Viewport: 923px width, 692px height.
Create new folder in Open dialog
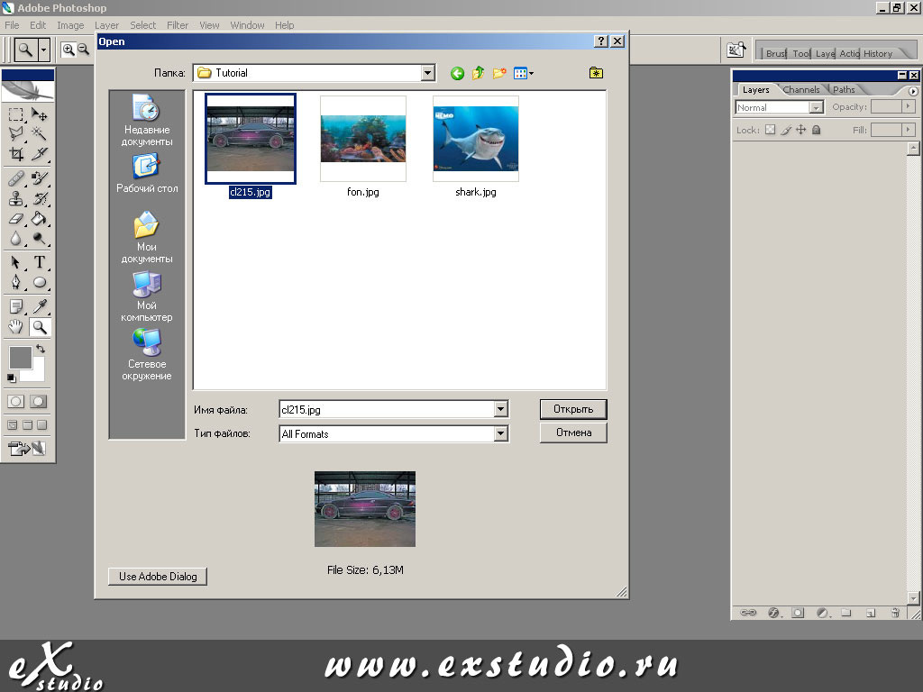coord(499,73)
